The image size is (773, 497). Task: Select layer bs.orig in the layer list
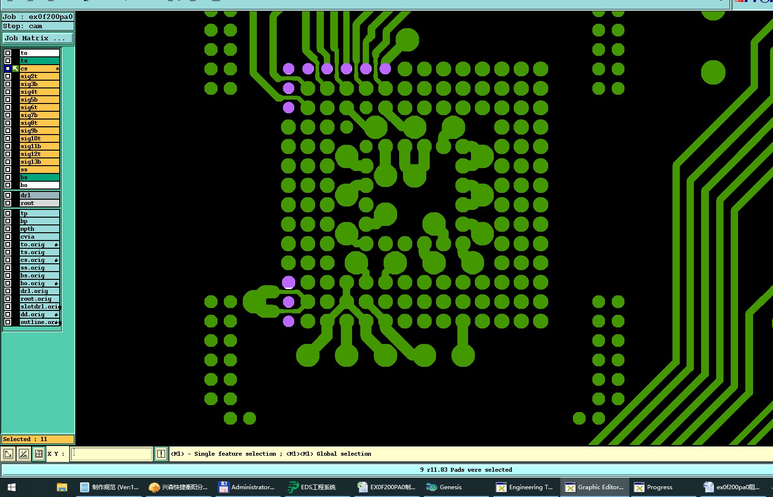click(x=39, y=275)
